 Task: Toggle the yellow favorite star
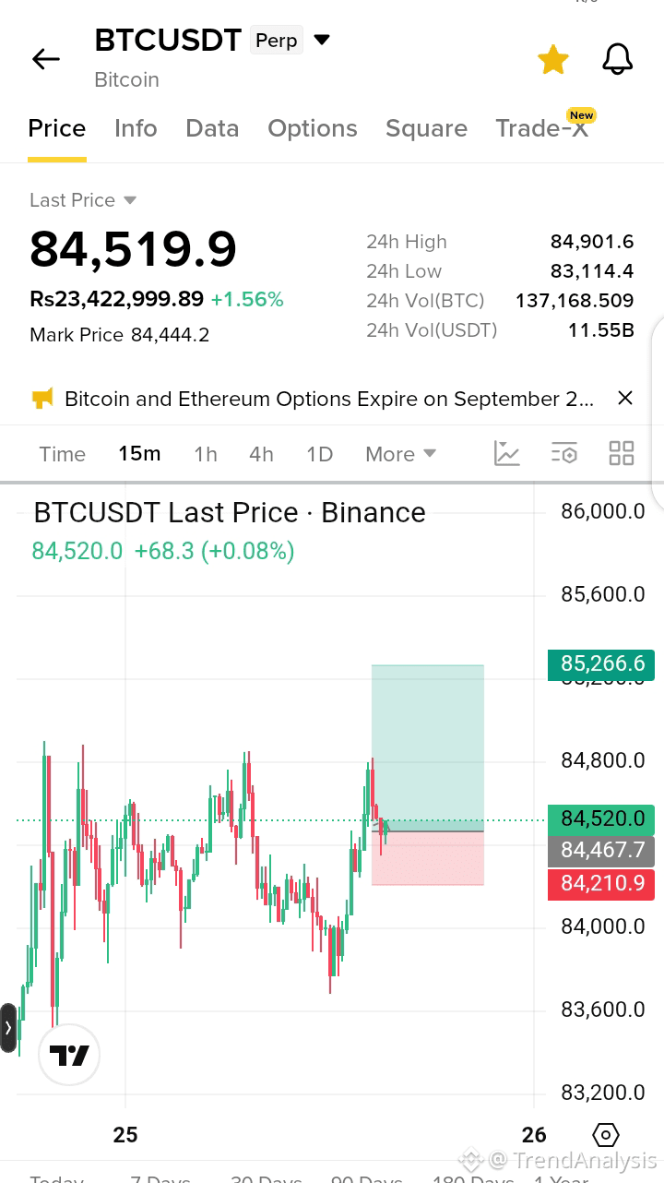click(553, 60)
